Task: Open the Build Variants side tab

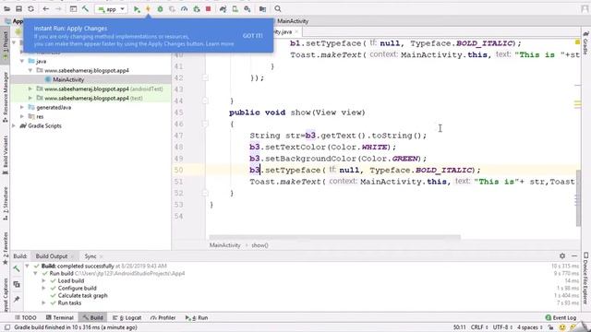Action: click(6, 155)
